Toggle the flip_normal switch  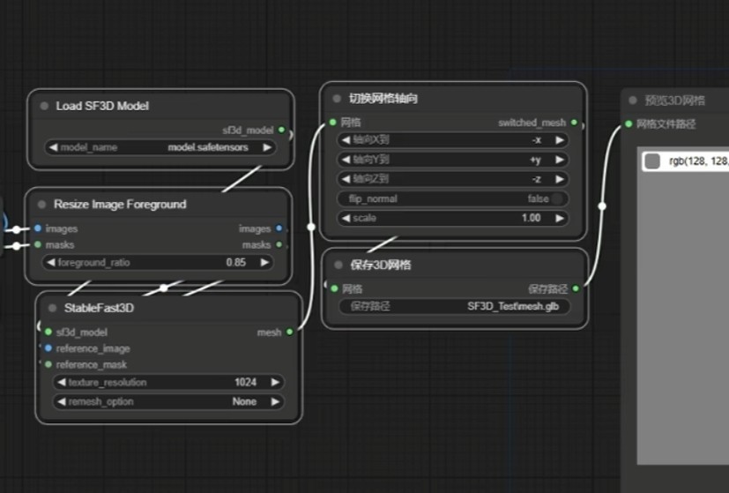[x=557, y=198]
